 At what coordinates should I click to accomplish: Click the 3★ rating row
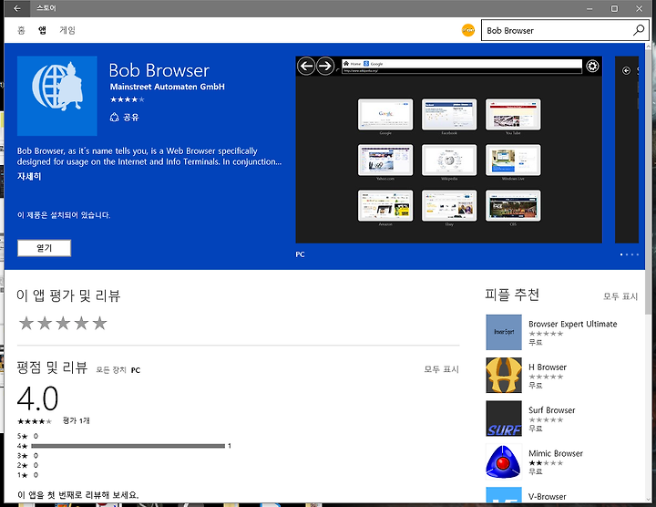coord(27,456)
